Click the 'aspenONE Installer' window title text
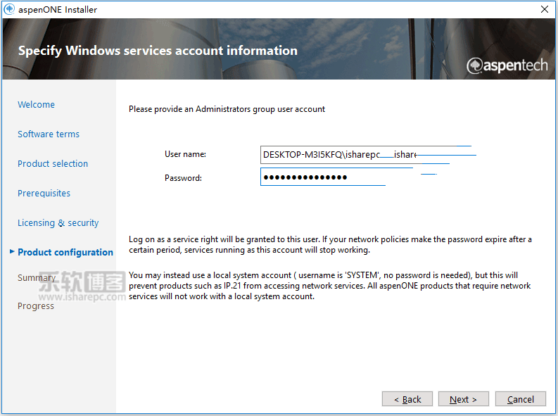Viewport: 558px width, 416px height. [58, 10]
